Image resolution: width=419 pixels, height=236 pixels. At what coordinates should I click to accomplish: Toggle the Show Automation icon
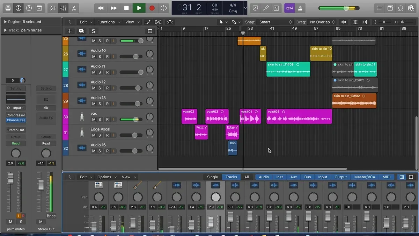148,22
